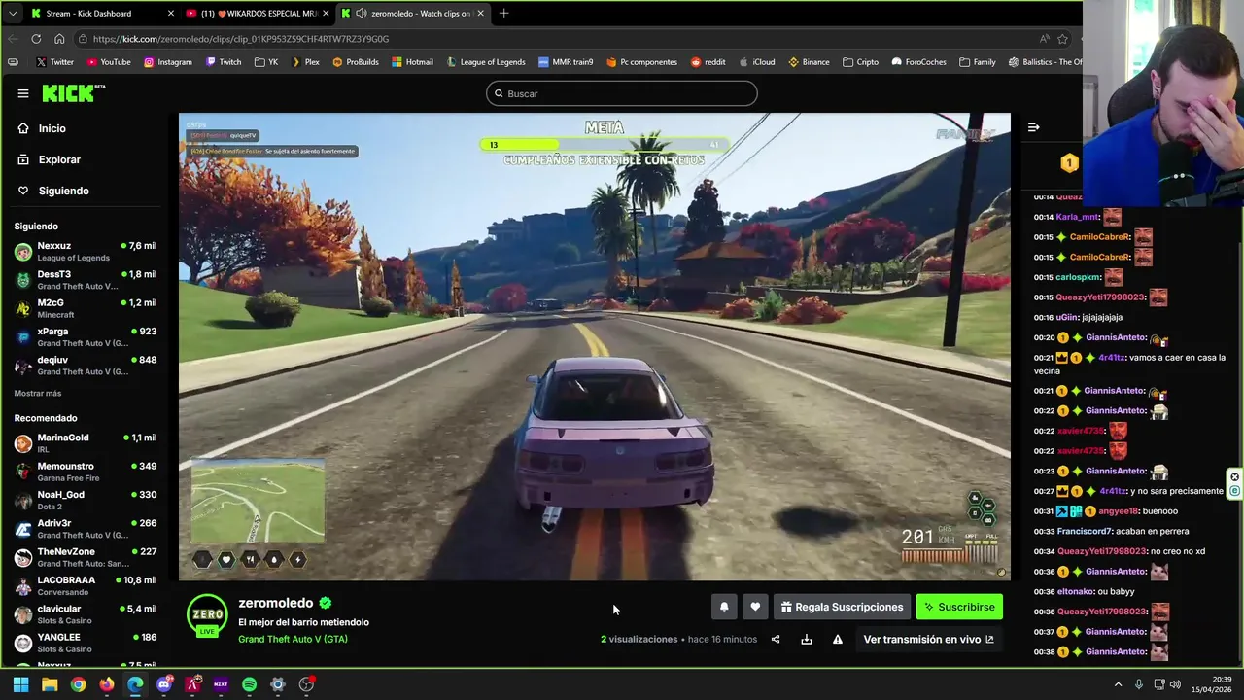The height and width of the screenshot is (700, 1244).
Task: Open Memounstro recommended channel
Action: [86, 472]
